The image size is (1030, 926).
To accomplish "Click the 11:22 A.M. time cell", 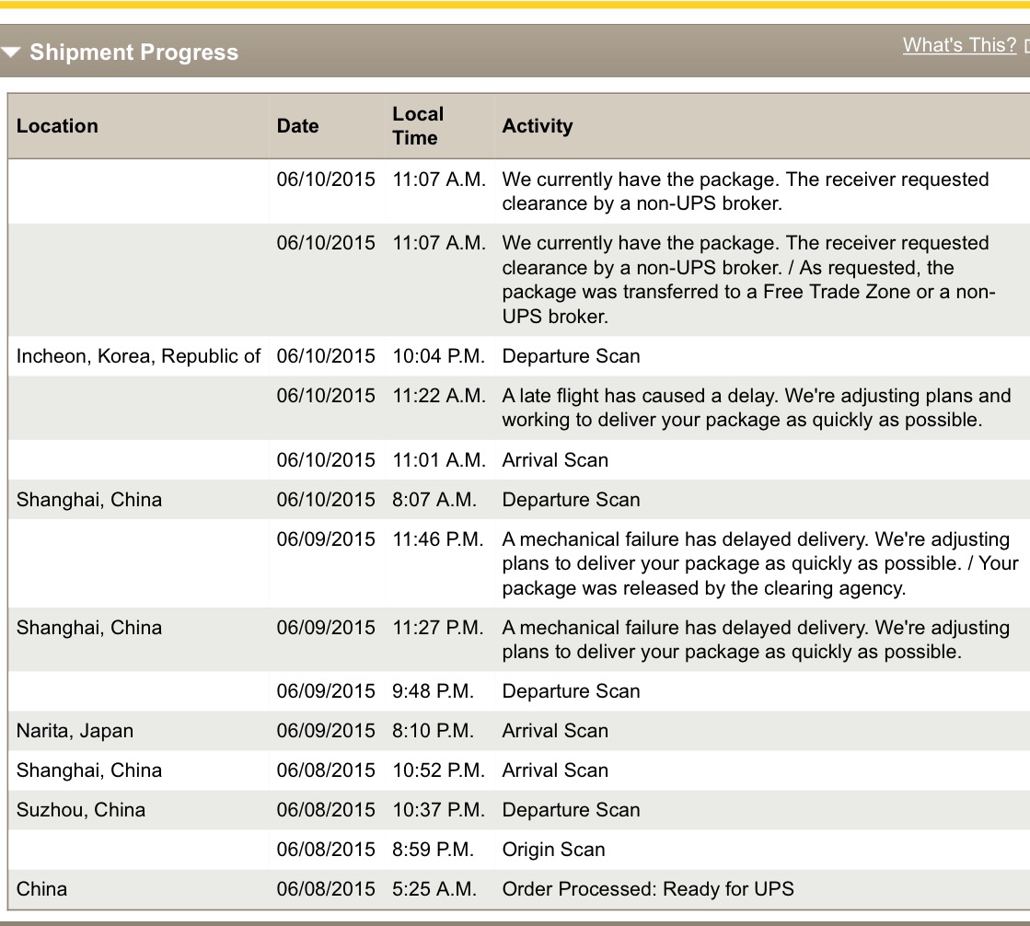I will pos(439,396).
